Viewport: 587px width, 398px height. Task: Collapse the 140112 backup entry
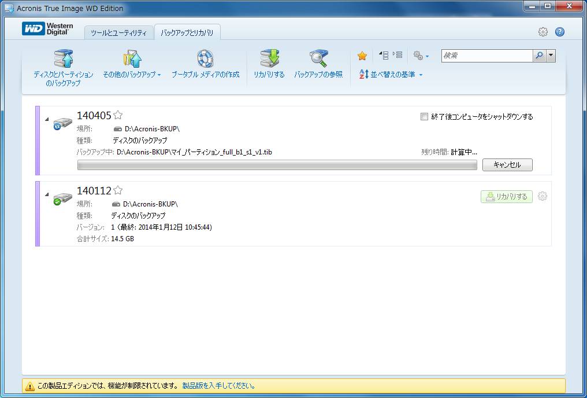(x=47, y=194)
